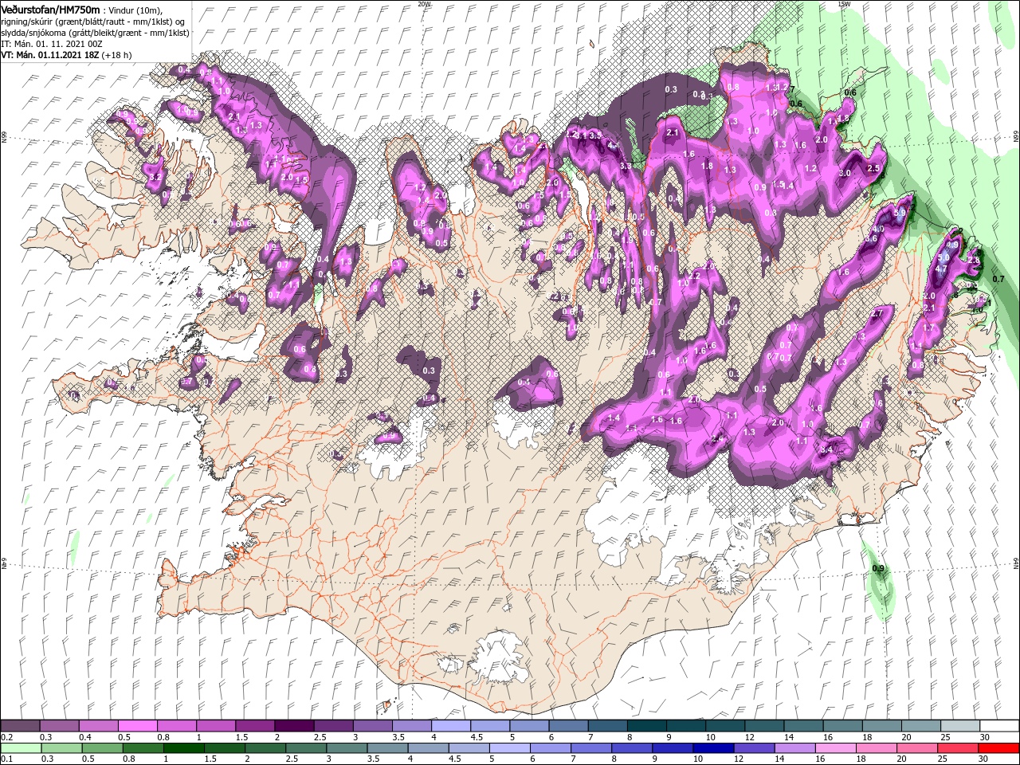Click the rigning/skúrir description line

[92, 21]
